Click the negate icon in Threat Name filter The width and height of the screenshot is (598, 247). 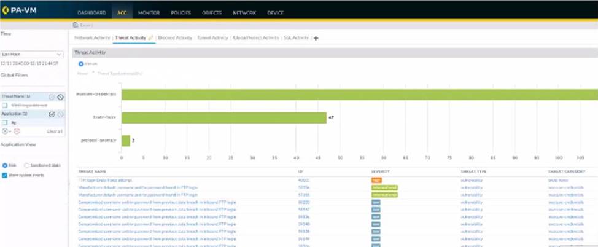pos(60,97)
